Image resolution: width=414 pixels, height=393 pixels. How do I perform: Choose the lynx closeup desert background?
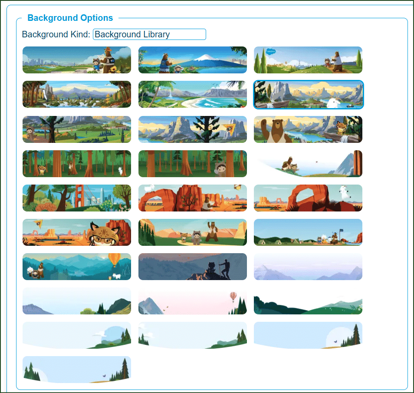[76, 232]
